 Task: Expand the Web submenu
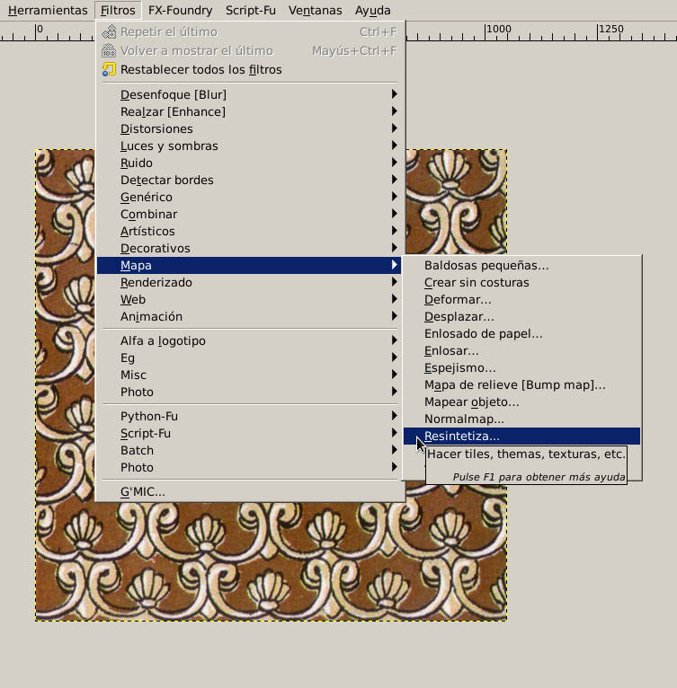click(x=249, y=300)
